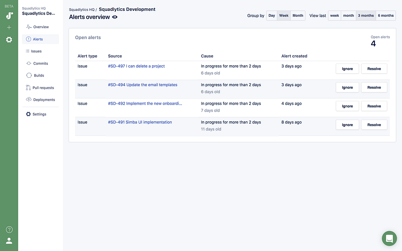
Task: Toggle the watch eye icon beside Alerts overview
Action: 115,17
